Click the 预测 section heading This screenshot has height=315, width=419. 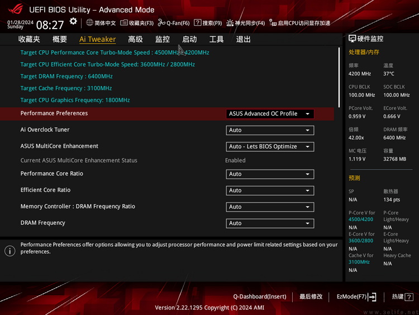[354, 178]
